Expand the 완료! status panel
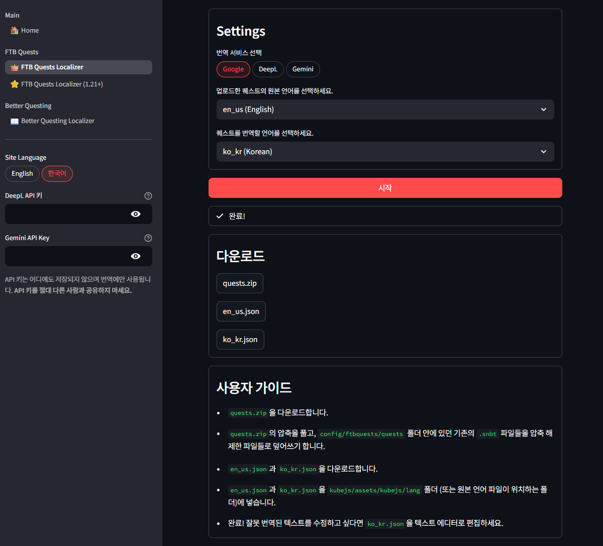 click(x=385, y=216)
